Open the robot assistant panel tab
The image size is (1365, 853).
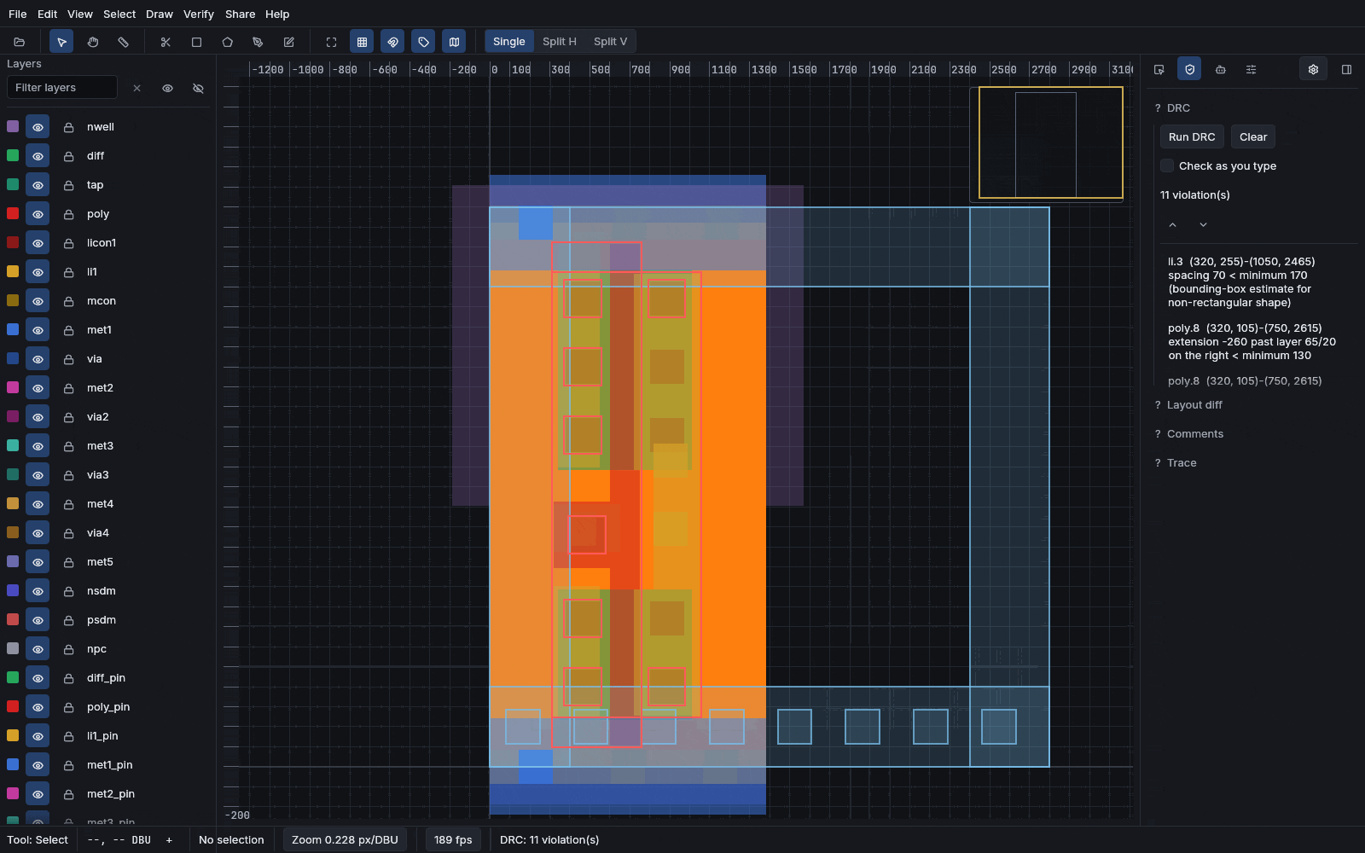click(1221, 69)
